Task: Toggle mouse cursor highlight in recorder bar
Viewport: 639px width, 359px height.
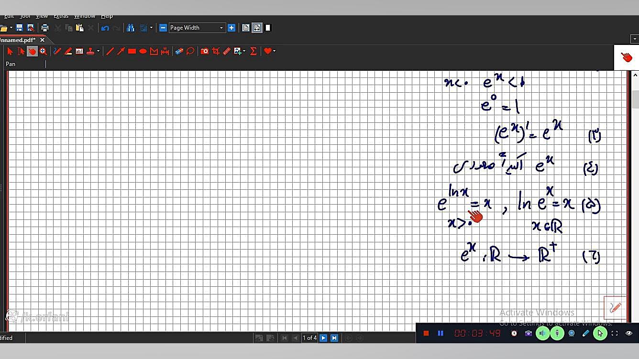Action: click(600, 333)
